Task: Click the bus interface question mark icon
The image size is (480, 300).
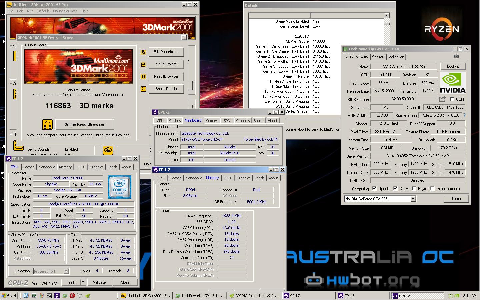Action: [x=464, y=115]
